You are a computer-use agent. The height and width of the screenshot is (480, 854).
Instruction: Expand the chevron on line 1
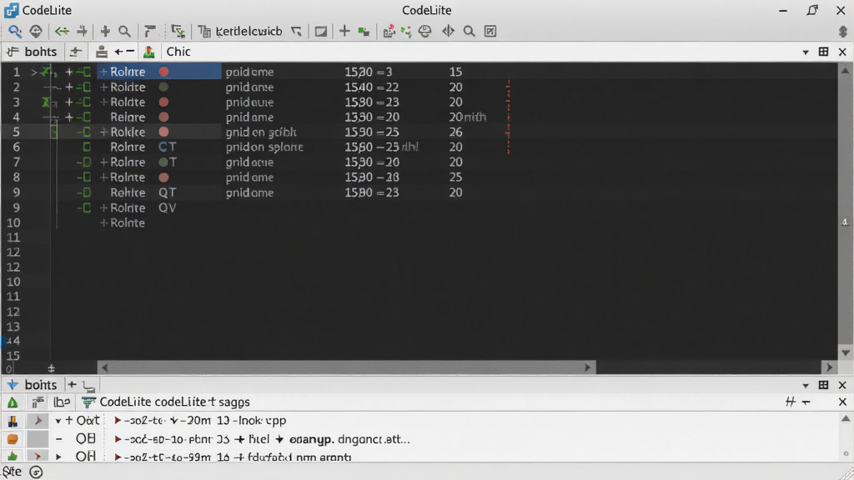pos(34,72)
